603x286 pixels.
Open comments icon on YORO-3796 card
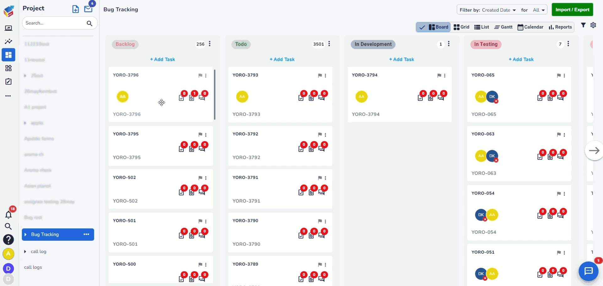tap(202, 98)
